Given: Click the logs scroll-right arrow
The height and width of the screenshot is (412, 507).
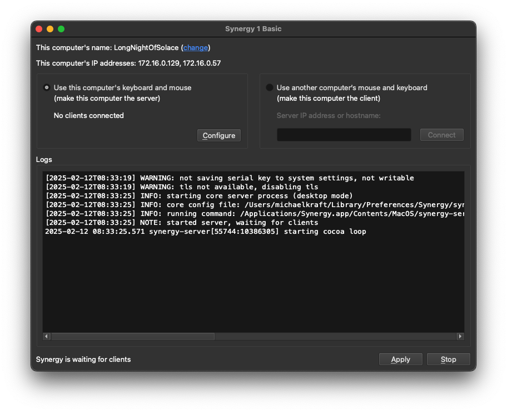Looking at the screenshot, I should tap(460, 336).
